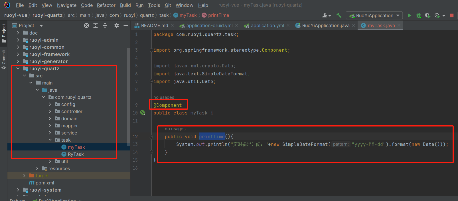
Task: Open the Git menu
Action: coord(168,5)
